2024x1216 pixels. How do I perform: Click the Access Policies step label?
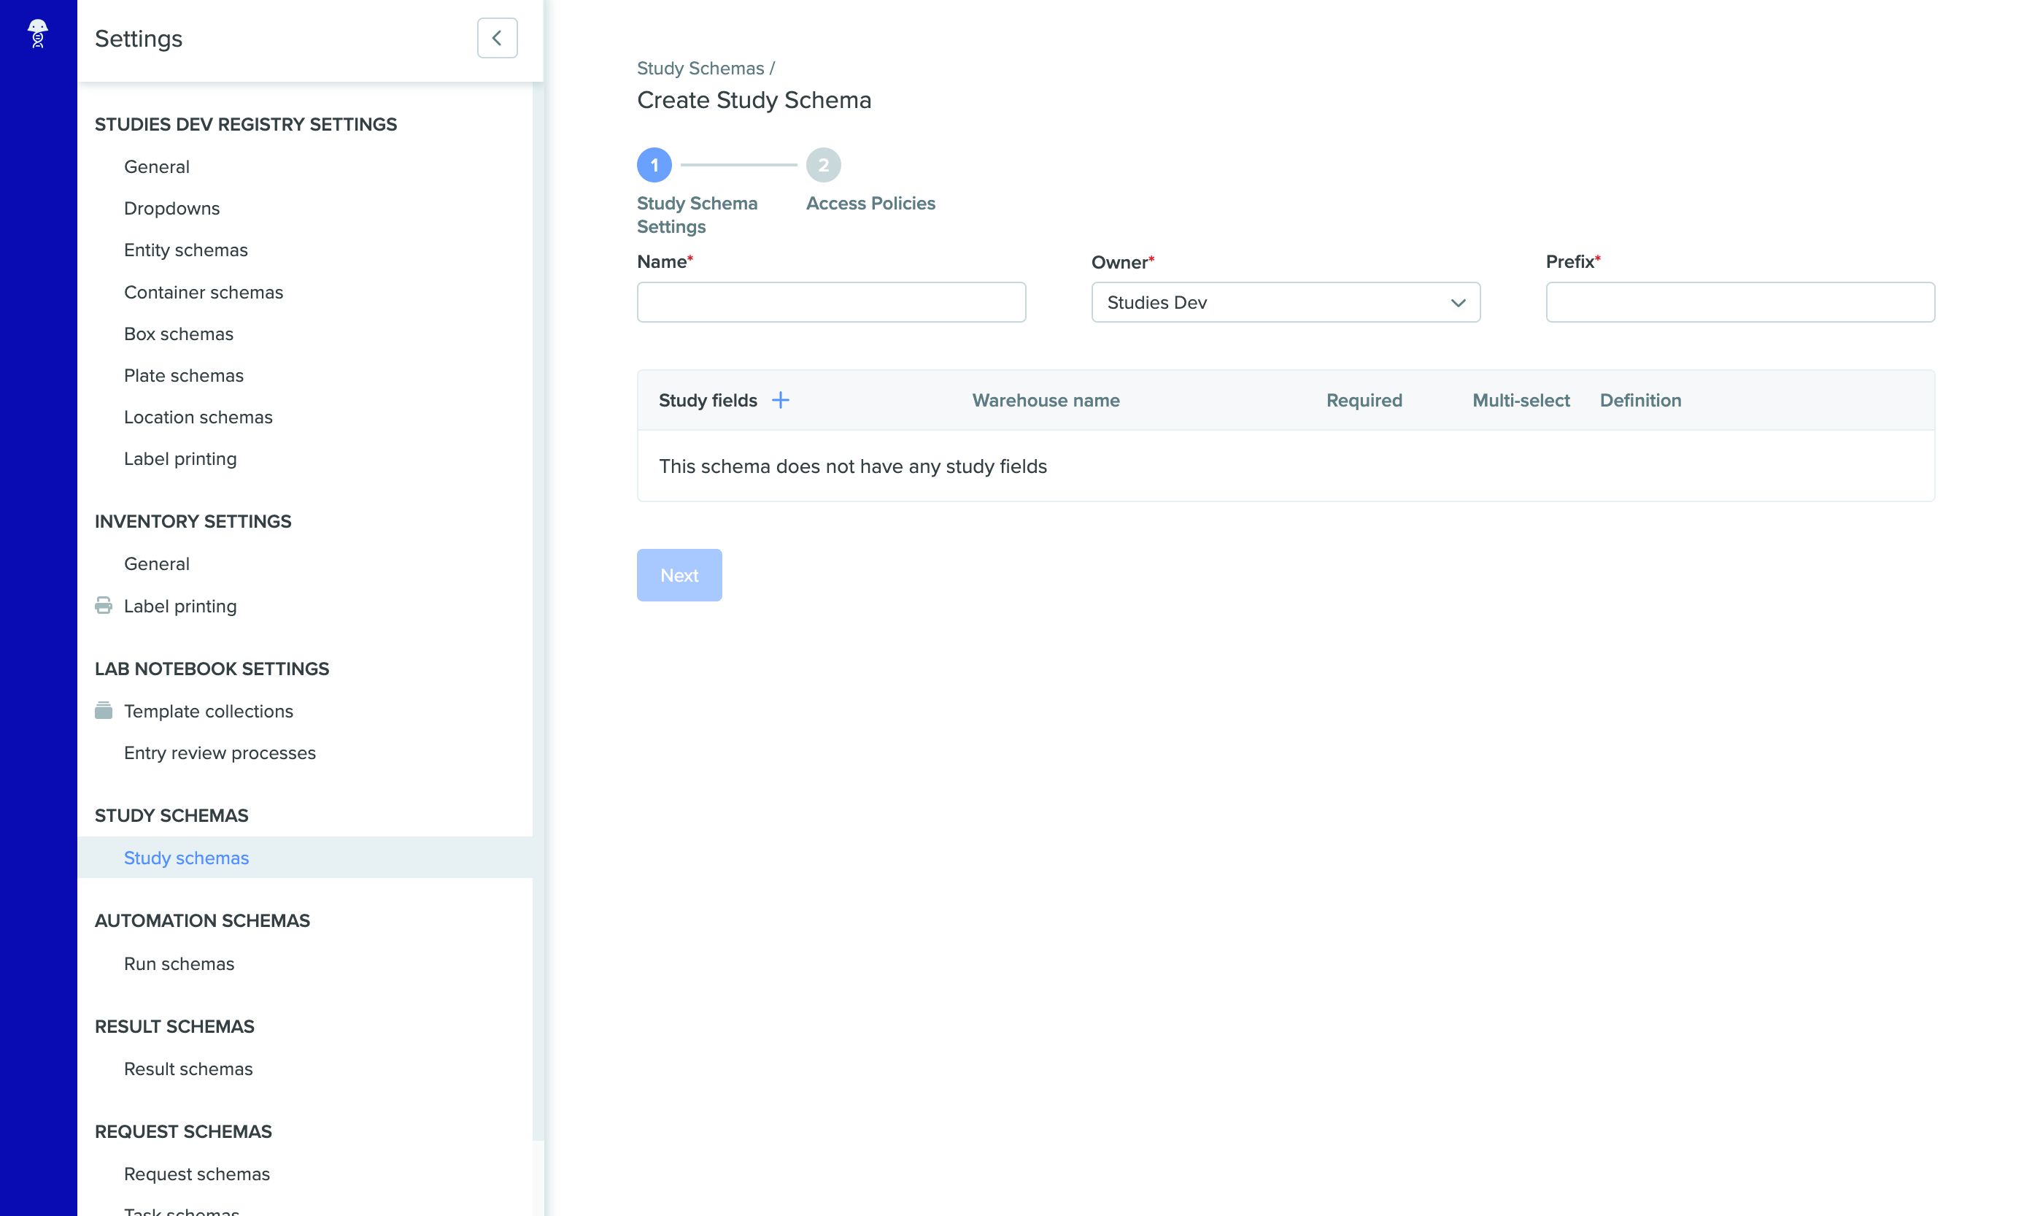pyautogui.click(x=870, y=203)
